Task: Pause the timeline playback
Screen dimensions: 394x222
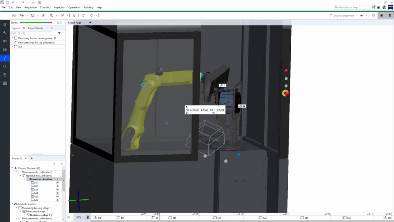Action: [x=88, y=217]
